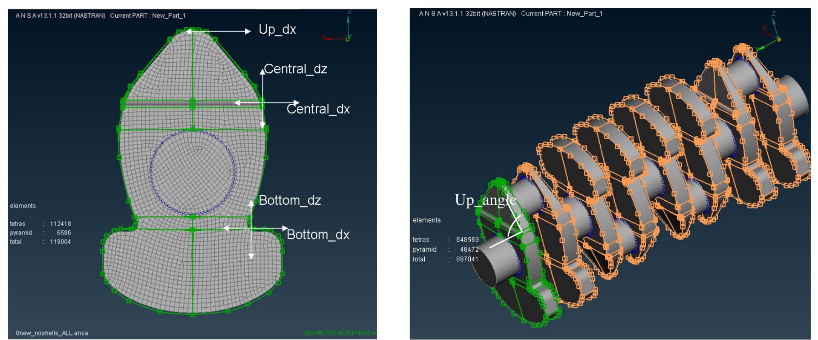The height and width of the screenshot is (340, 818).
Task: Select the tetras count "848569"
Action: click(x=467, y=240)
